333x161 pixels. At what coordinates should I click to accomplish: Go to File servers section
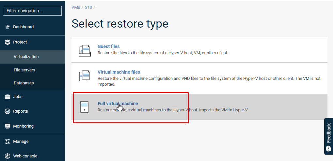coord(24,70)
